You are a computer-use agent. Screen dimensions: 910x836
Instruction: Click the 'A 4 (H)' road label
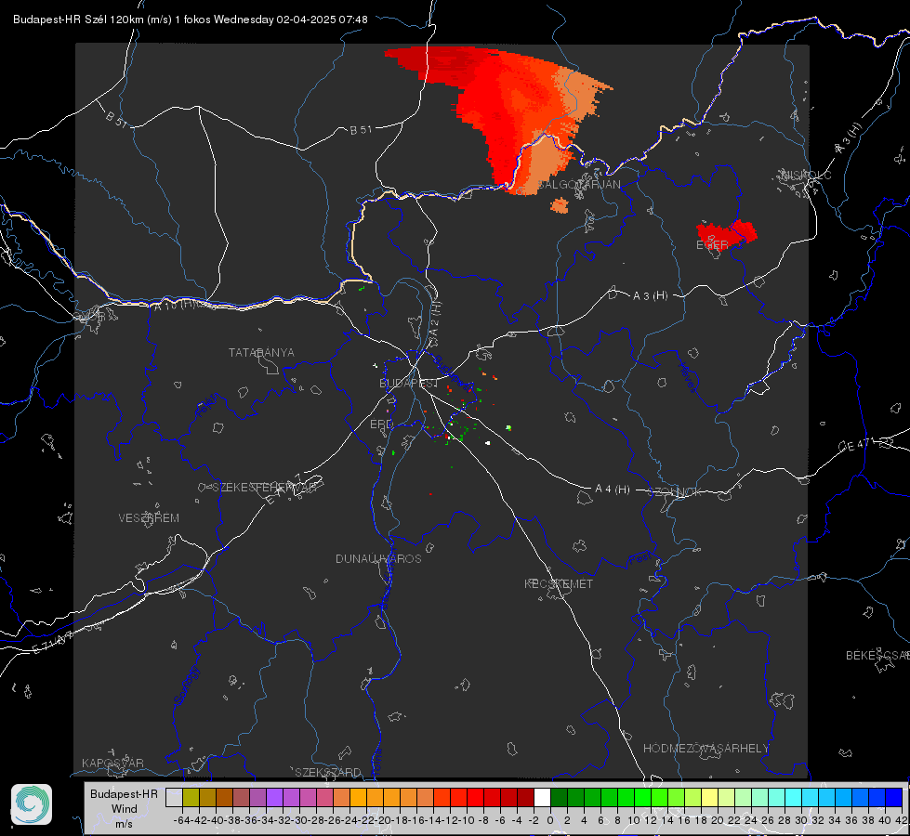click(613, 490)
